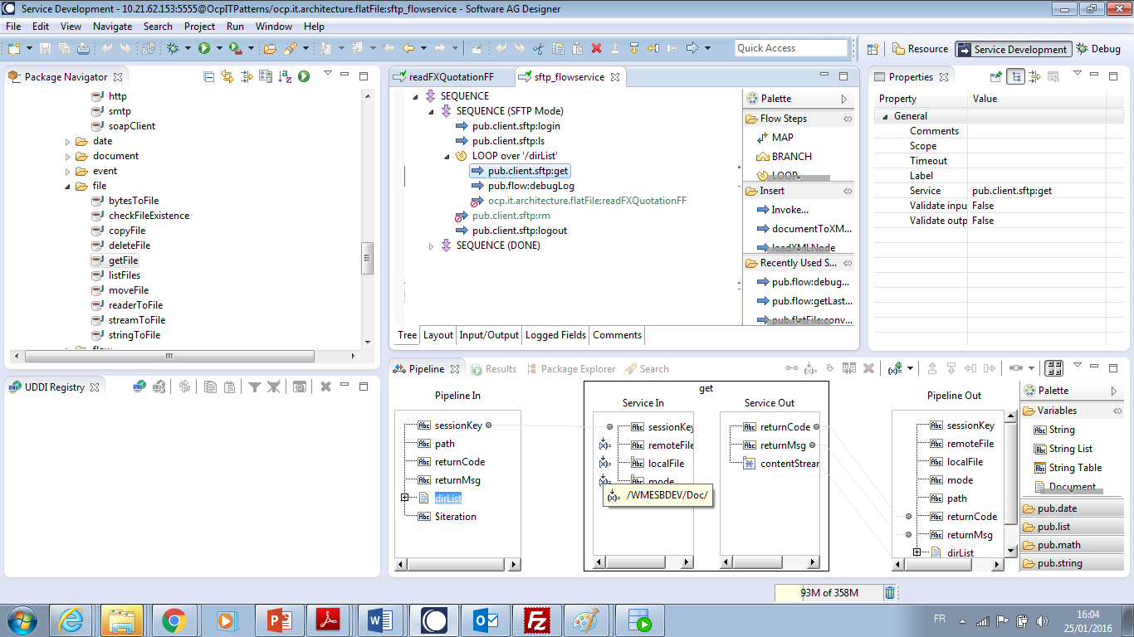Select the Service Development perspective button
Screen dimensions: 1134x637
coord(1013,49)
